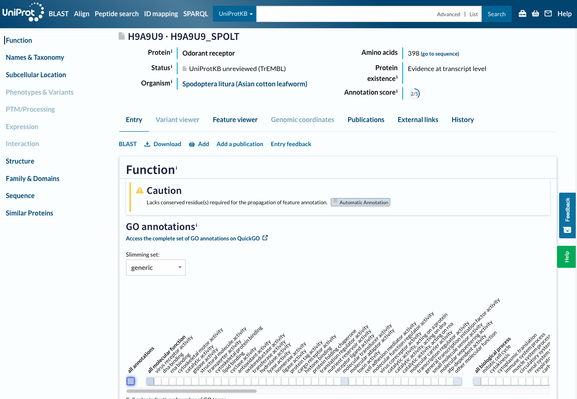Expand the Slimming set generic dropdown

(156, 268)
